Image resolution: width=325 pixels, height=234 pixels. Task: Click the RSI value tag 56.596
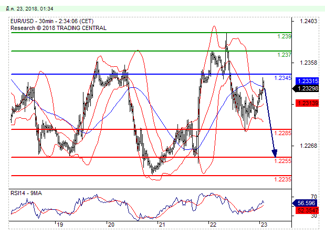coord(305,203)
